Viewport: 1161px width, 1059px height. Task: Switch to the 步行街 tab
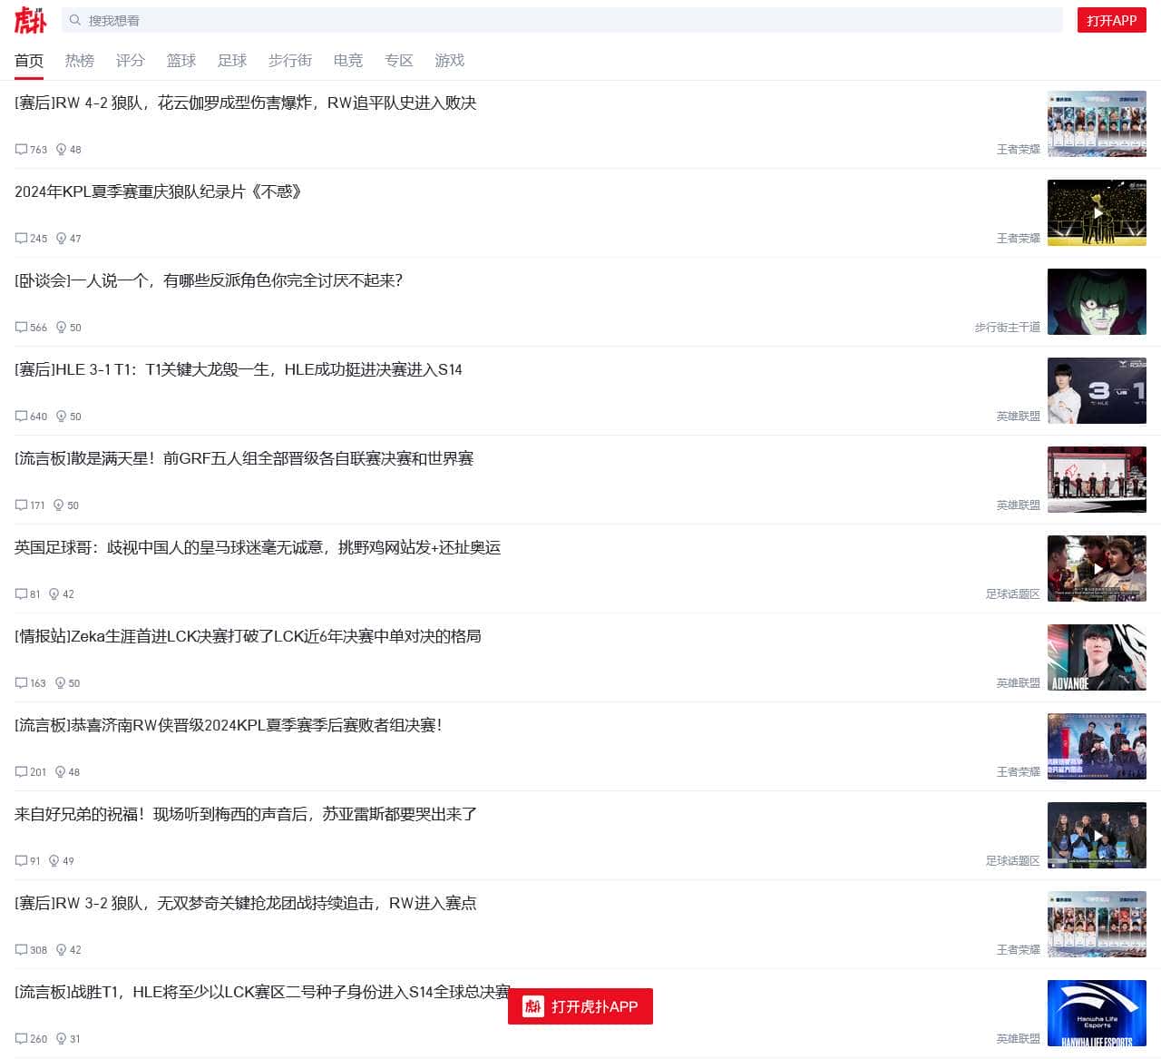point(290,61)
